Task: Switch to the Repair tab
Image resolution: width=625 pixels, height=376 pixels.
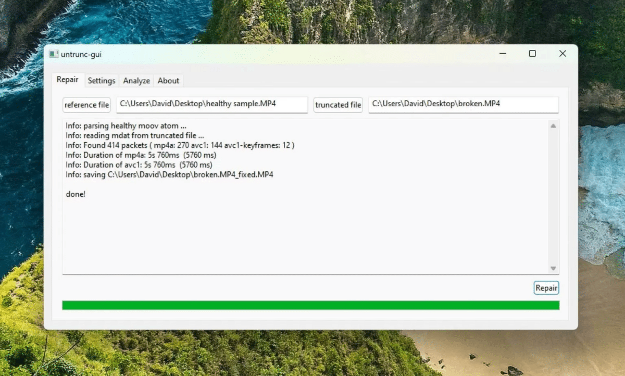Action: (68, 80)
